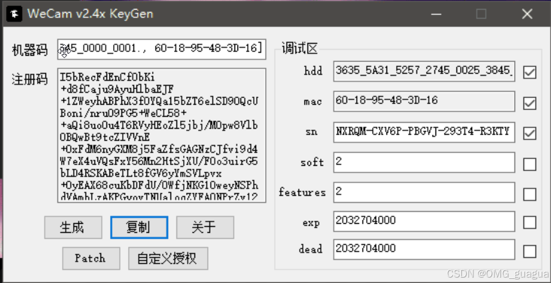Focus the 机器码 machine code field
The width and height of the screenshot is (551, 283).
(x=162, y=49)
